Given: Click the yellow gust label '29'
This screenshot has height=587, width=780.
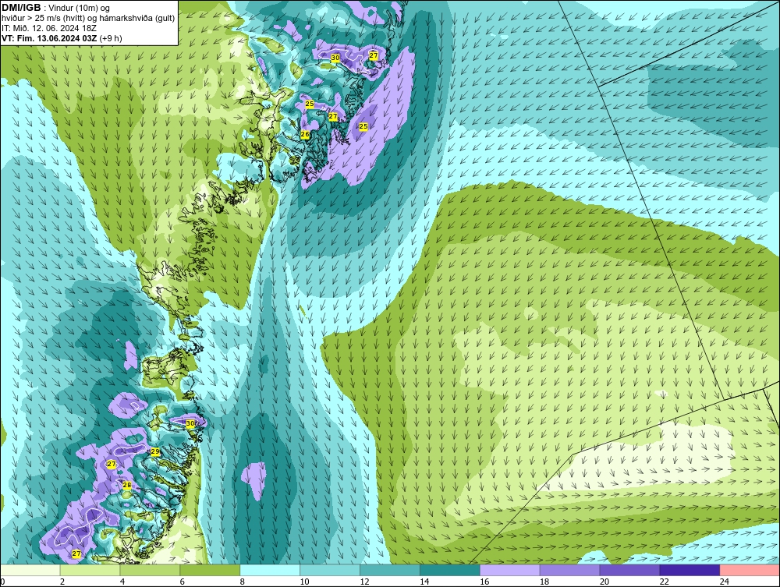Looking at the screenshot, I should coord(155,452).
